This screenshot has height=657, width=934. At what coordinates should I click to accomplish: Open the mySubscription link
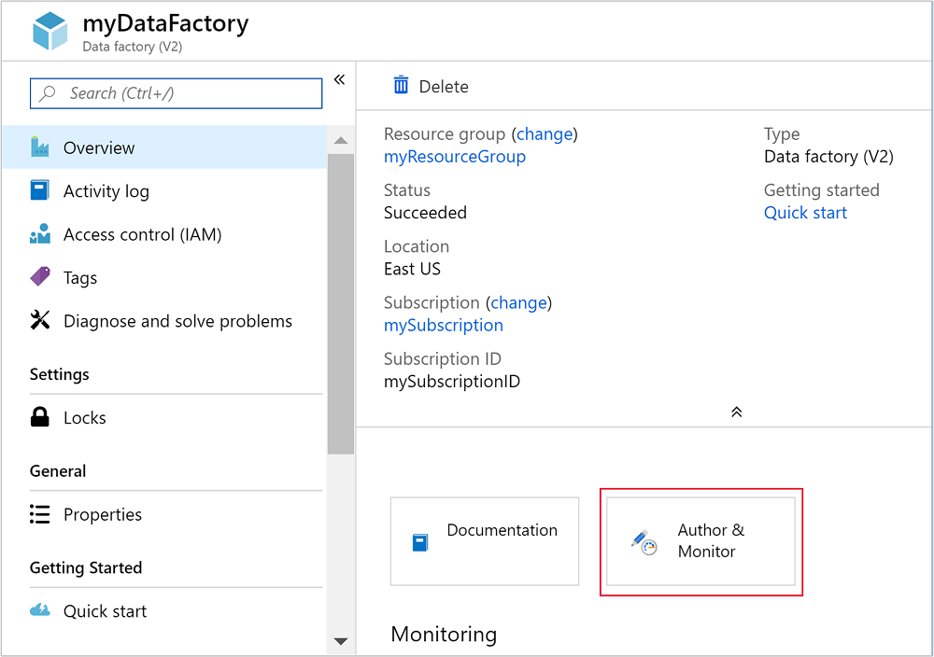pyautogui.click(x=443, y=325)
